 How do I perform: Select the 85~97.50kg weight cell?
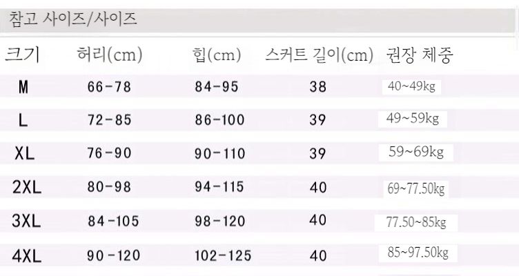[x=418, y=253]
